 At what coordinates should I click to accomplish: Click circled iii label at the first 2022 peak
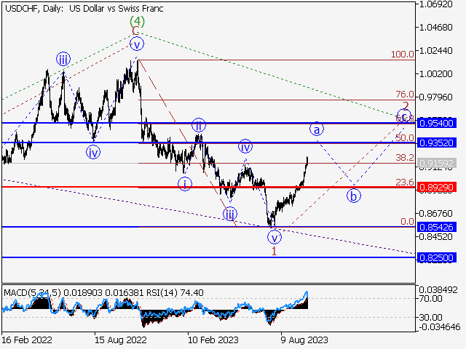click(x=63, y=60)
